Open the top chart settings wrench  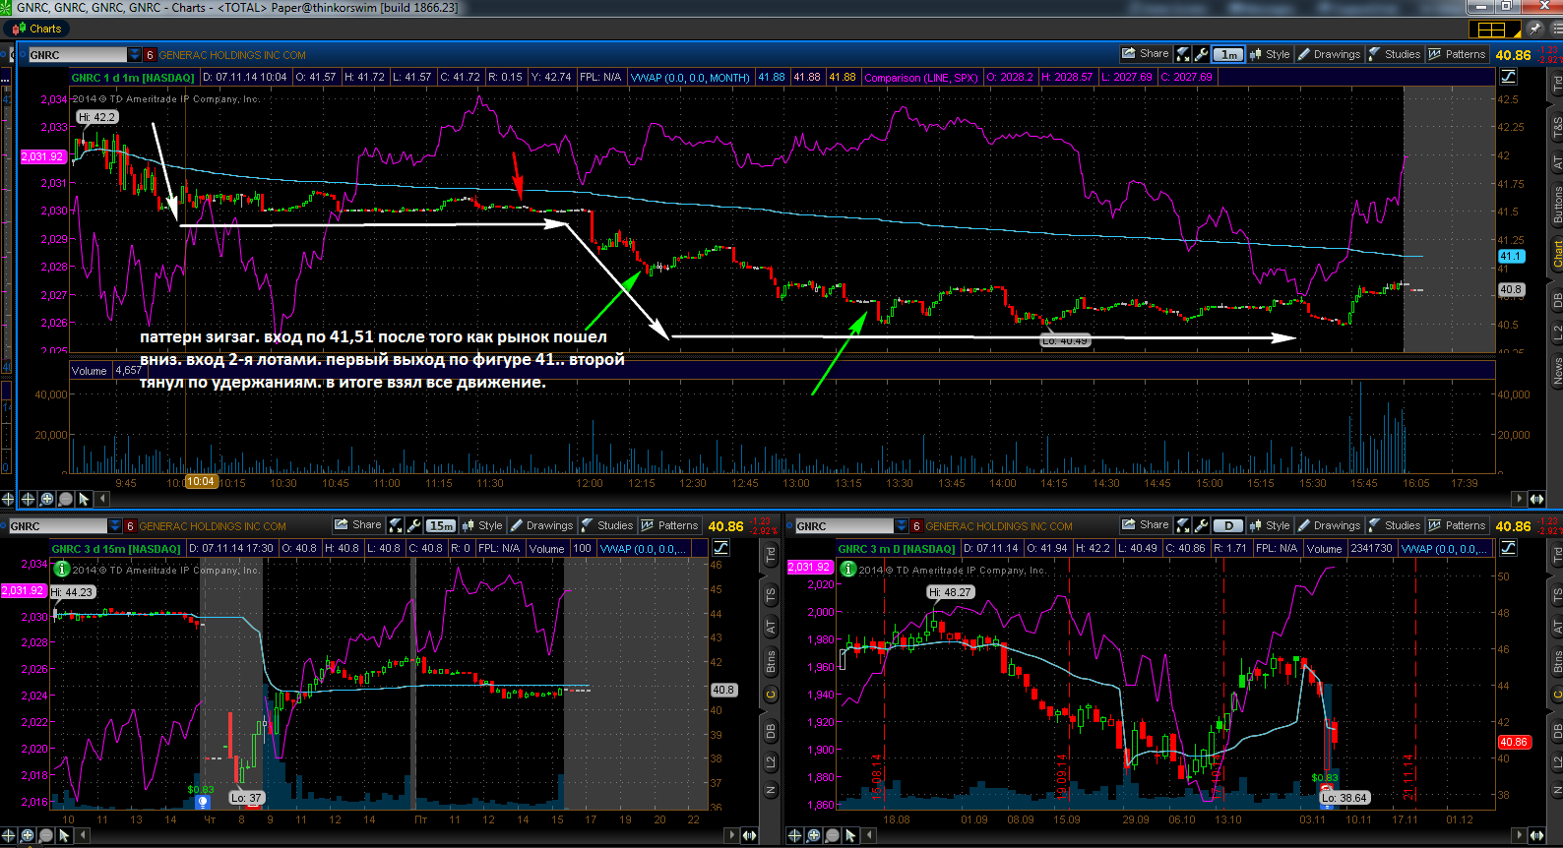point(1201,55)
